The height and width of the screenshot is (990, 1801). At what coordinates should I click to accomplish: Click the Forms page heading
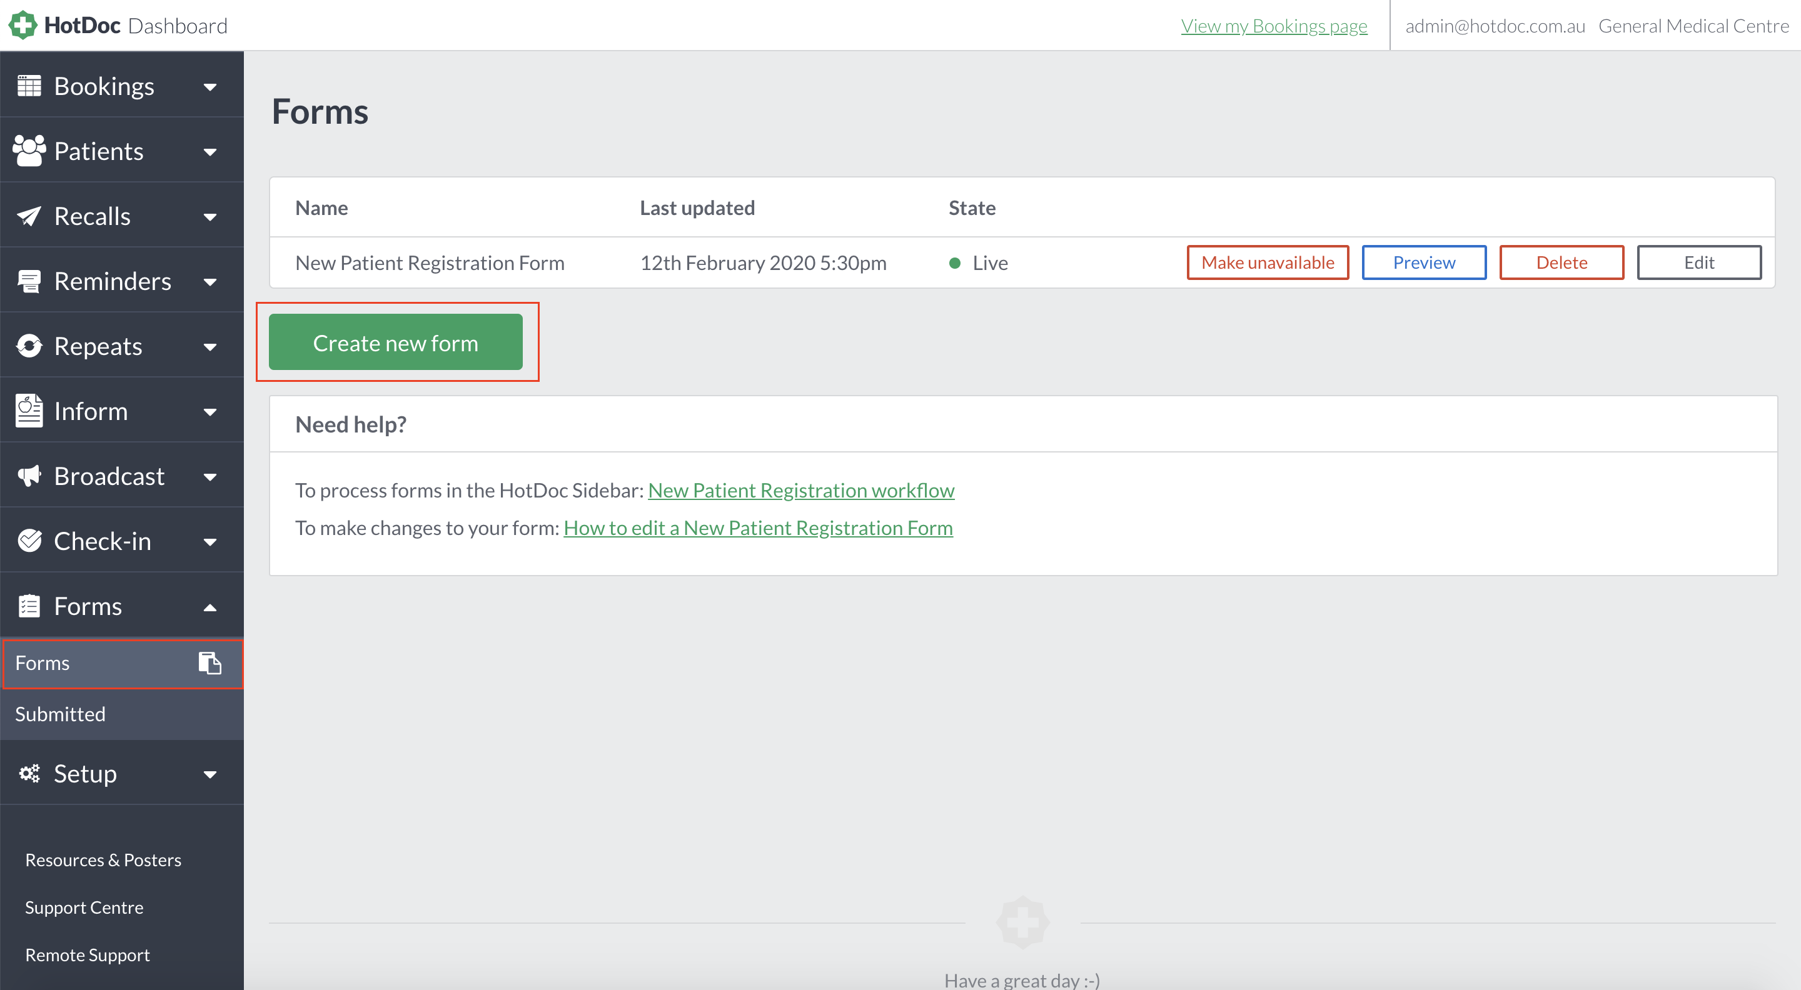[x=320, y=112]
